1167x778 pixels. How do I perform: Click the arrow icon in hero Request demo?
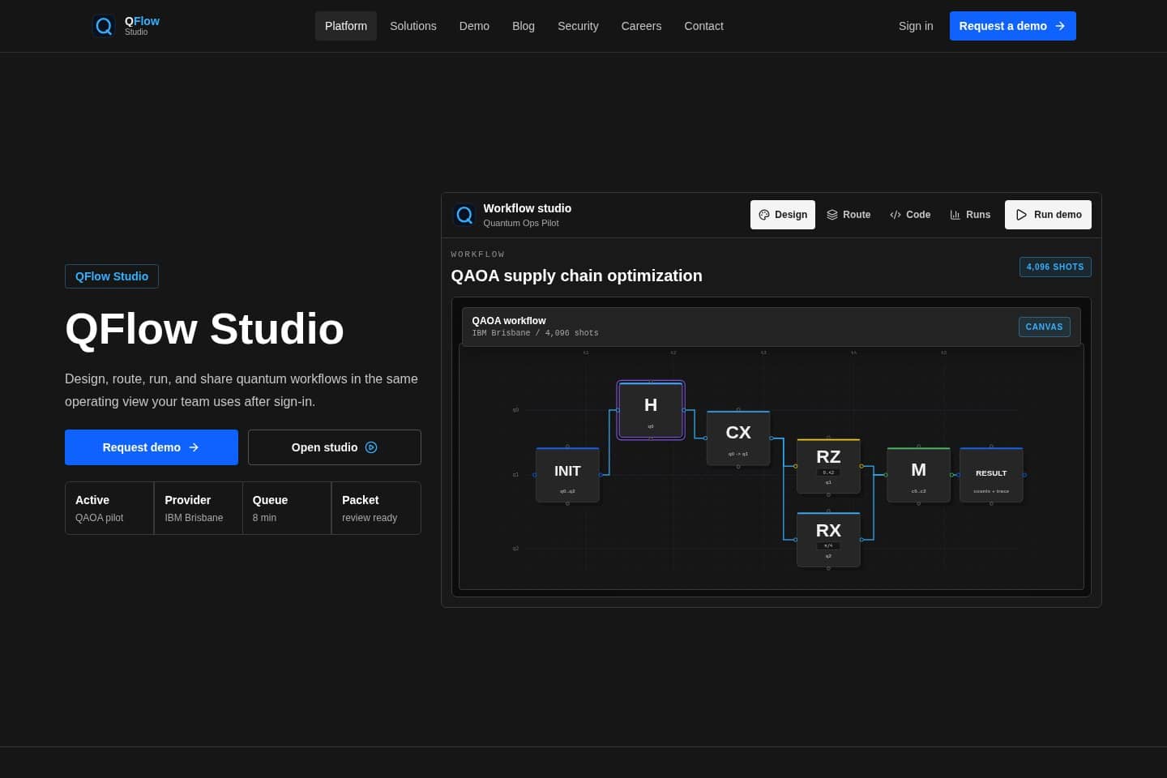point(194,447)
